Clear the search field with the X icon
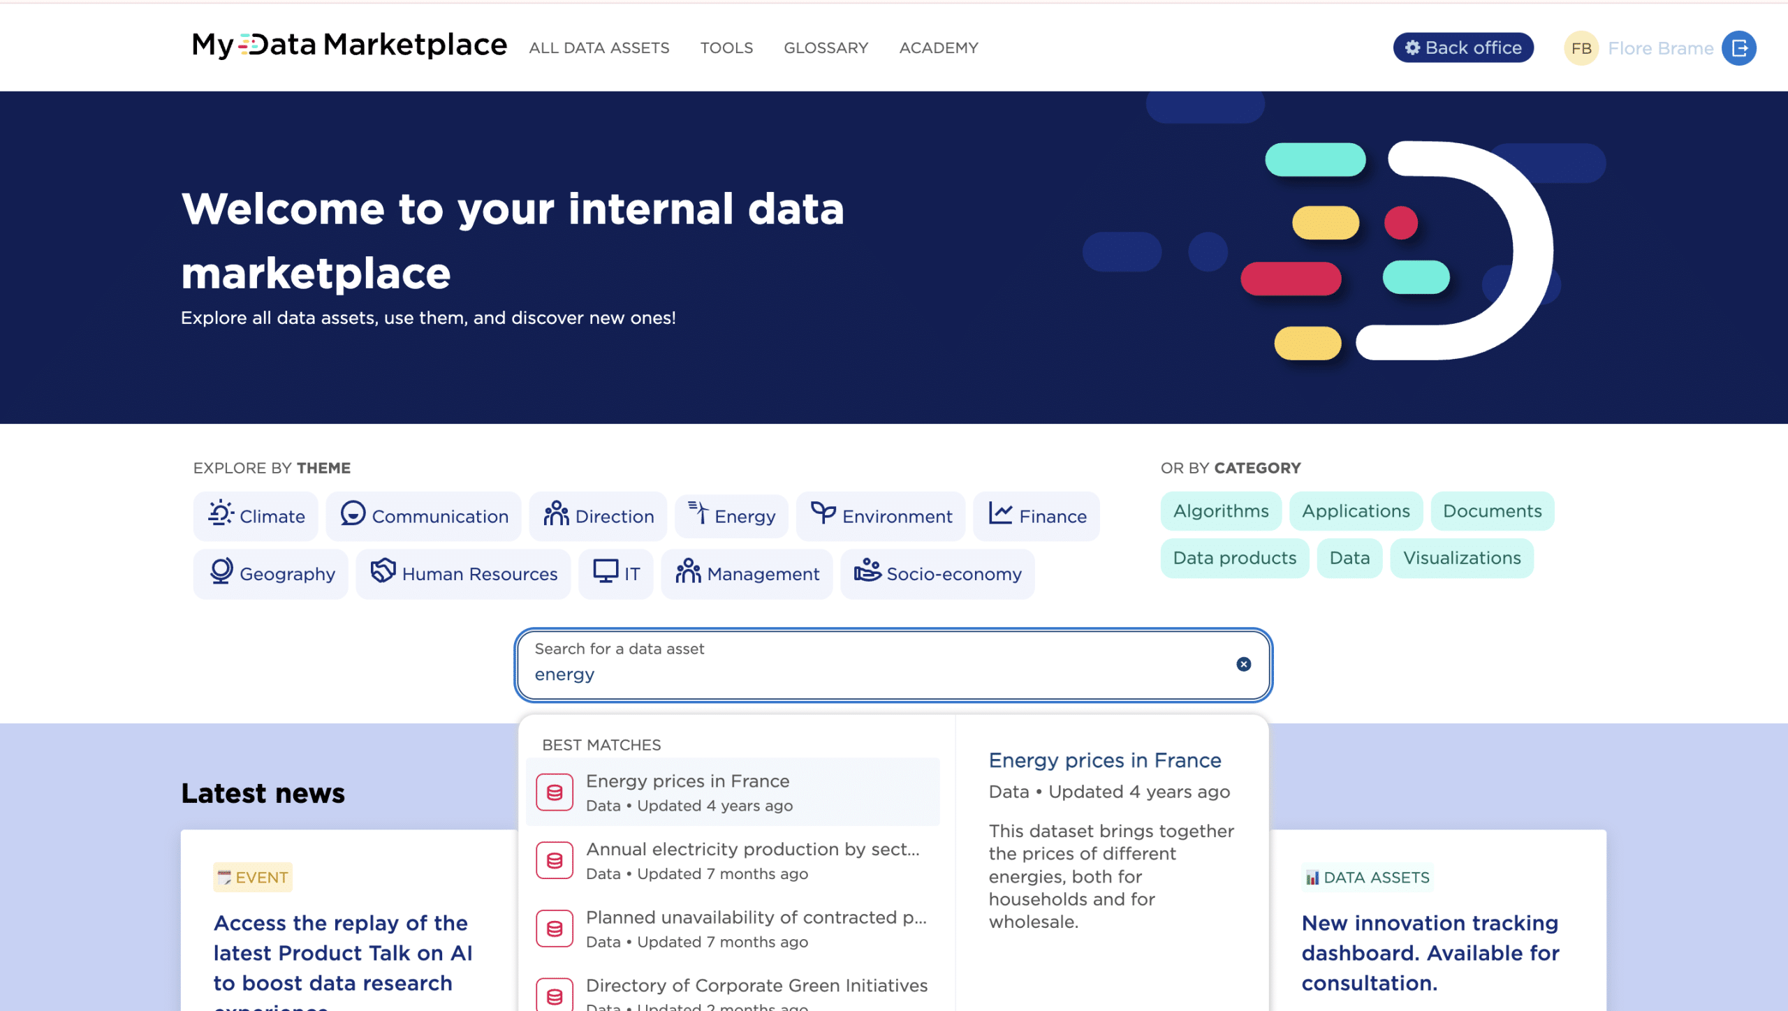Screen dimensions: 1788x1011 coord(1243,664)
